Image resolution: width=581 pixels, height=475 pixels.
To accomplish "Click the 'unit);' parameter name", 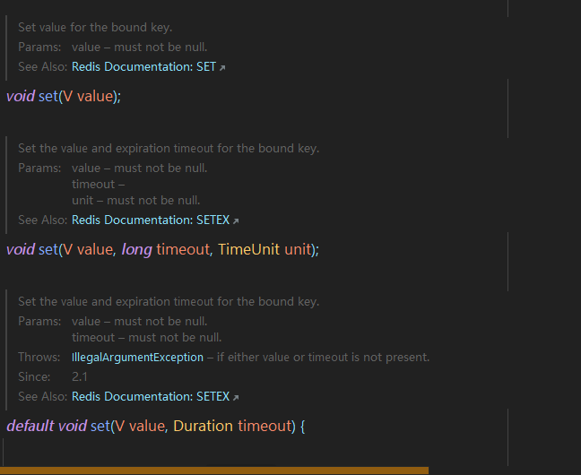I will 301,250.
